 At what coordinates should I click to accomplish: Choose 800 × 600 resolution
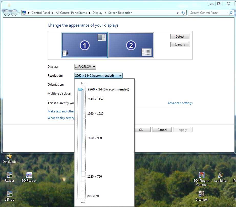[x=94, y=196]
